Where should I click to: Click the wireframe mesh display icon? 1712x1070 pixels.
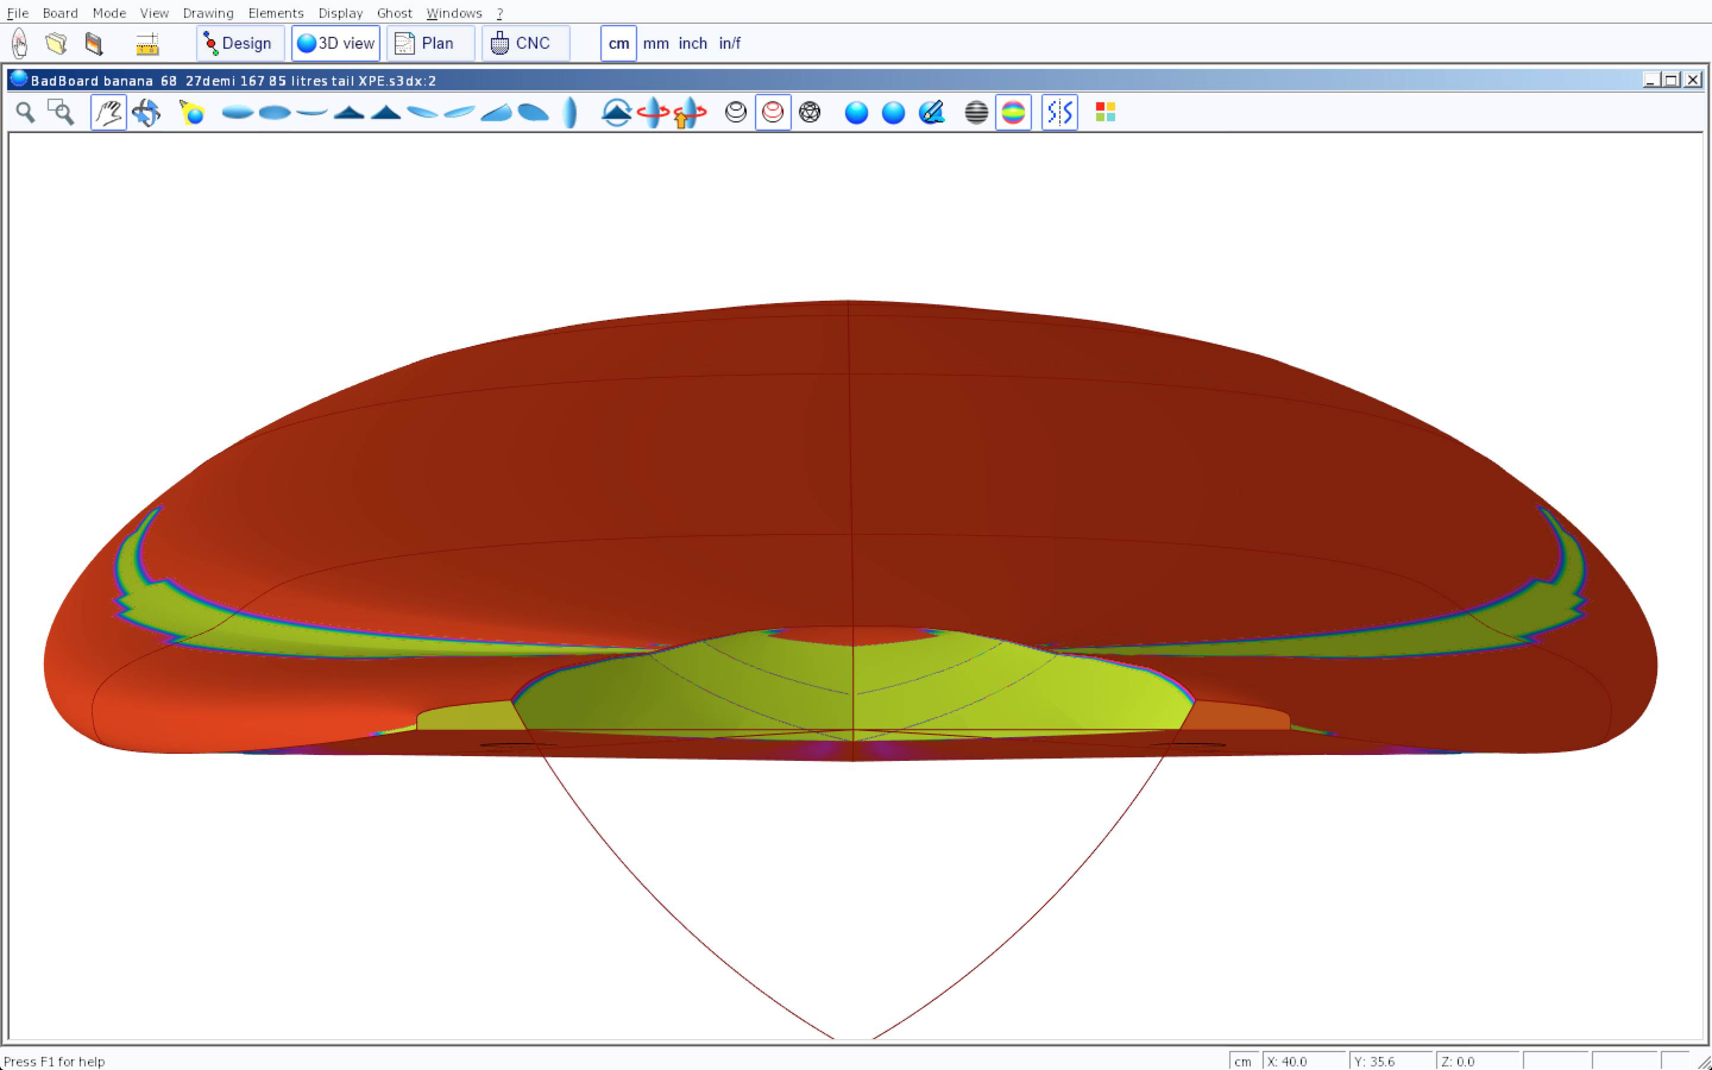pos(809,112)
